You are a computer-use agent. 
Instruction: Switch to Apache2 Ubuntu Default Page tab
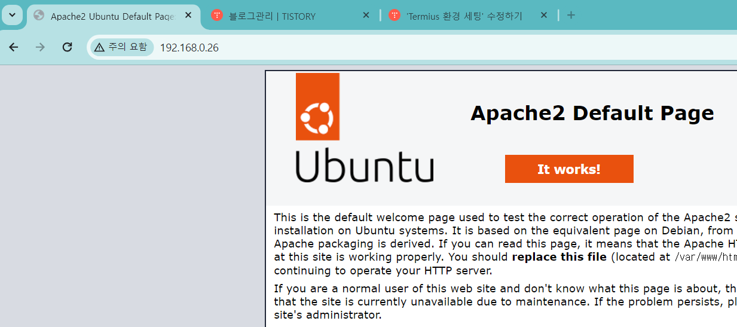click(114, 16)
